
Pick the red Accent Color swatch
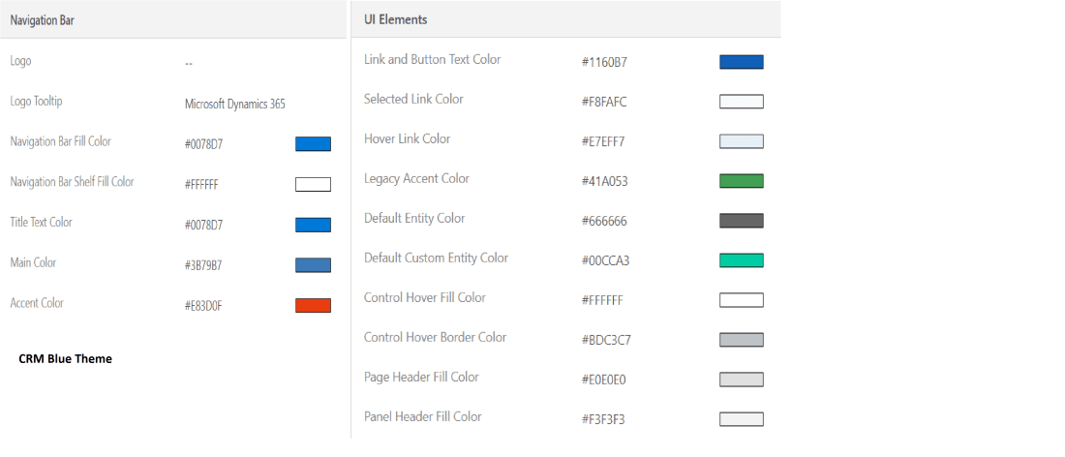[x=313, y=306]
